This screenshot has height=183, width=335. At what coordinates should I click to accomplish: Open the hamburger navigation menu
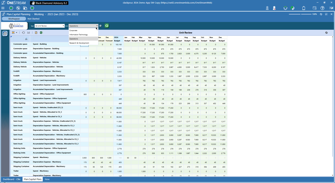pyautogui.click(x=3, y=8)
